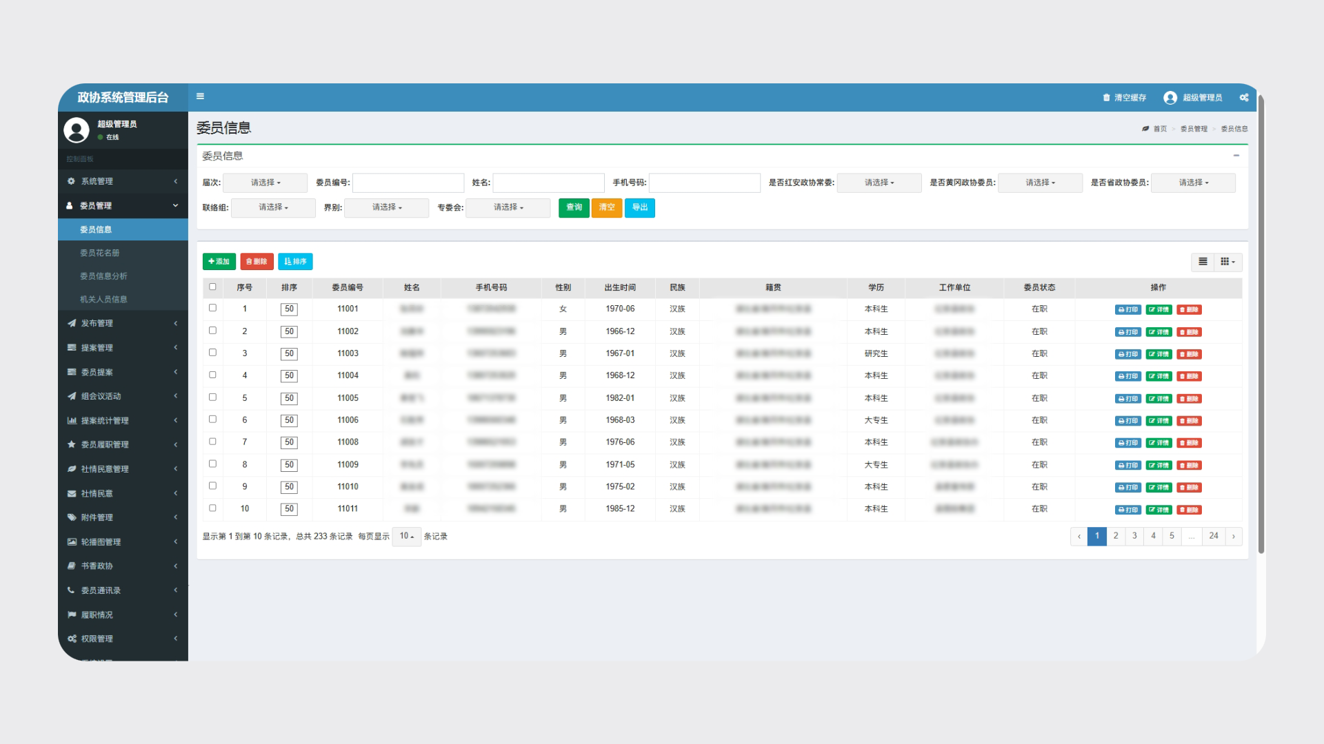This screenshot has height=744, width=1324.
Task: Open the 专委会 dropdown
Action: tap(508, 207)
